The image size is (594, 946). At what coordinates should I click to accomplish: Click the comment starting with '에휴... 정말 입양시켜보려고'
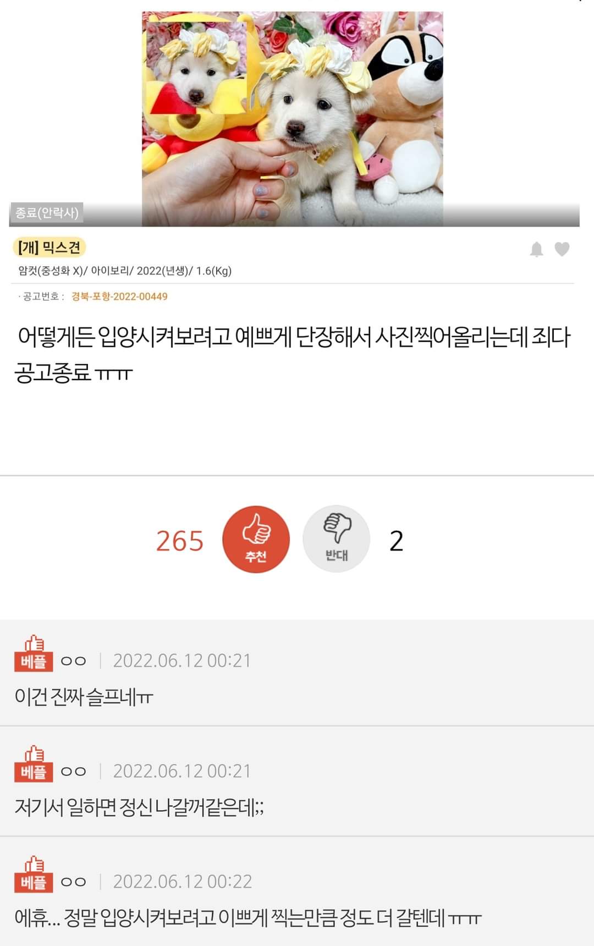tap(248, 918)
